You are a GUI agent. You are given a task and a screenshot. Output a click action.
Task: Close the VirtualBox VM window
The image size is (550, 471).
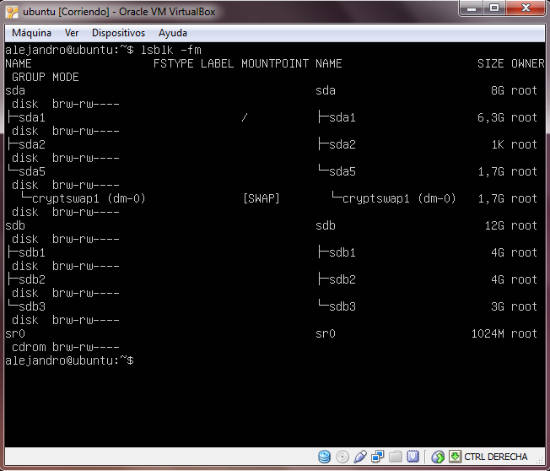[x=526, y=9]
